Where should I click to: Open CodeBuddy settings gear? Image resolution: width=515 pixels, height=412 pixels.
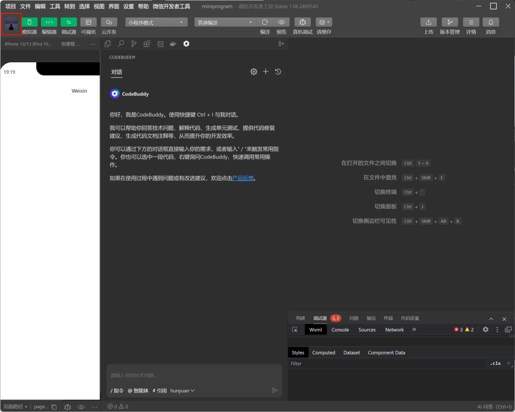254,72
